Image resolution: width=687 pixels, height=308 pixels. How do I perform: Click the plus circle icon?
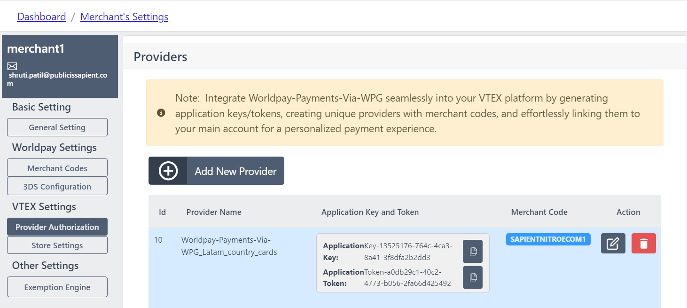pyautogui.click(x=168, y=171)
